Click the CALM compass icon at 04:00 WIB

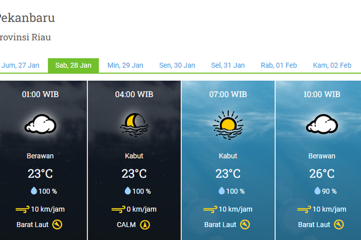coord(145,224)
